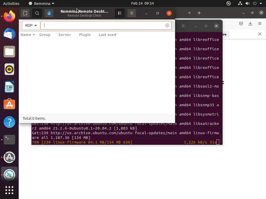
Task: Open the Remmina info news icon
Action: 49,13
